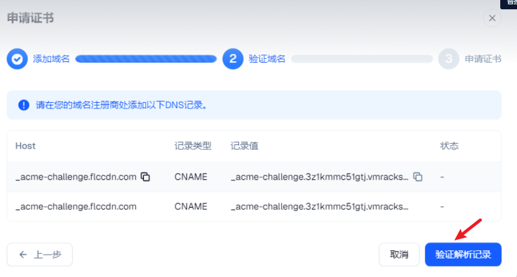
Task: Click the 记录类型 column header
Action: point(193,146)
